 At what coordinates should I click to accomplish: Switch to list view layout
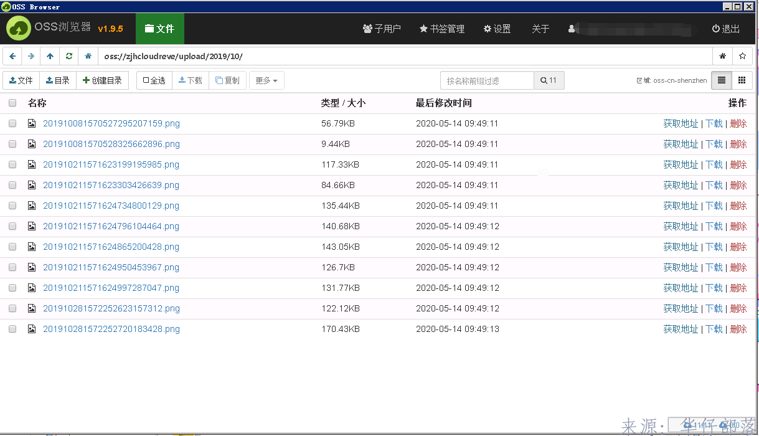tap(722, 80)
